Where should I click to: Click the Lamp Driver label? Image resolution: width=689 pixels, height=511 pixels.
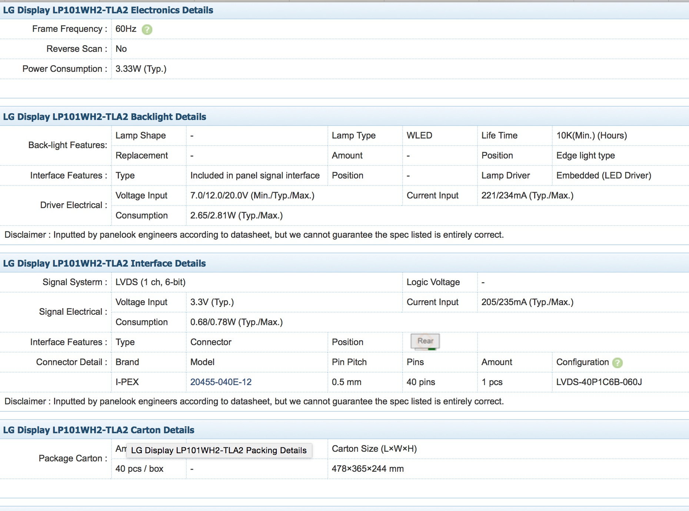tap(506, 176)
